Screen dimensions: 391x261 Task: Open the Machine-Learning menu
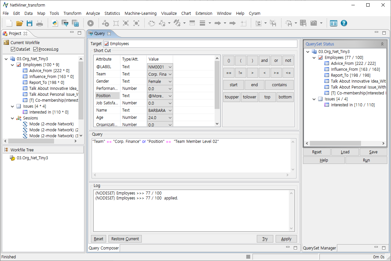pos(140,13)
